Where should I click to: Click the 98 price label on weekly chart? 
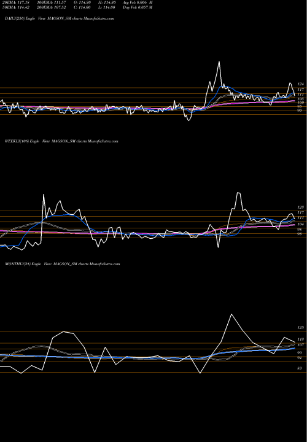[x=300, y=230]
